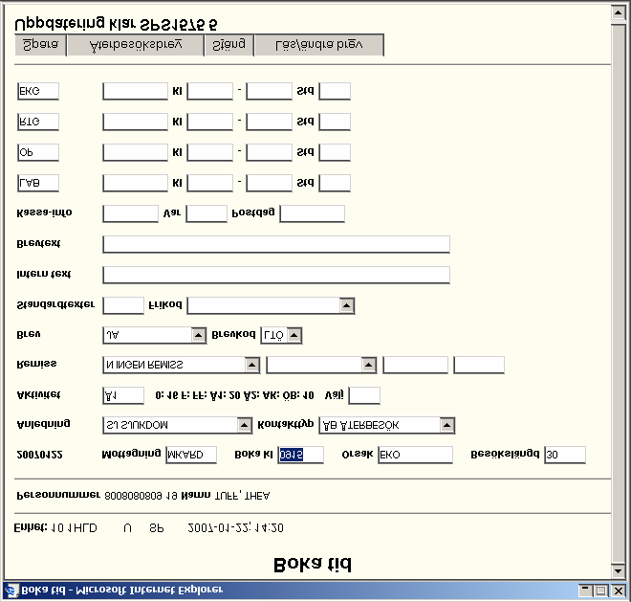This screenshot has height=602, width=631.
Task: Open Läs/ändra brev
Action: (319, 45)
